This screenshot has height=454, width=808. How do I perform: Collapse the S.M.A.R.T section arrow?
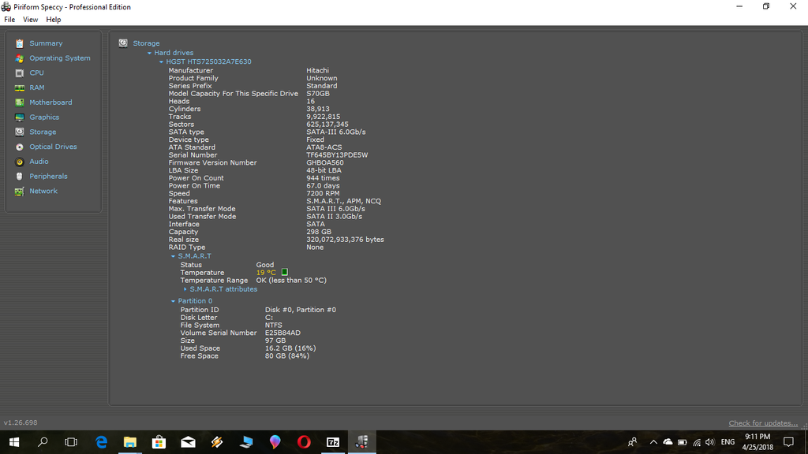pyautogui.click(x=173, y=256)
